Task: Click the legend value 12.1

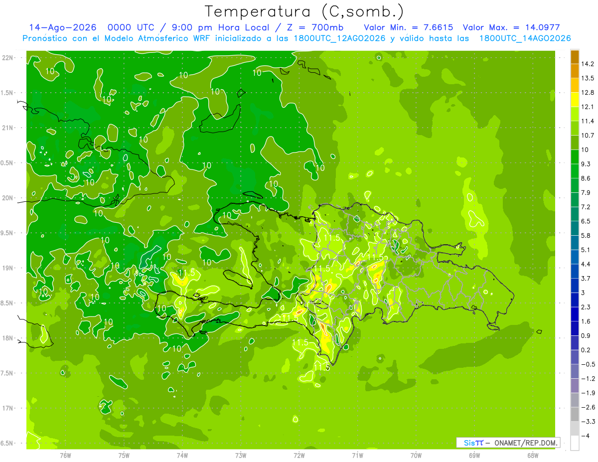Action: coord(588,107)
